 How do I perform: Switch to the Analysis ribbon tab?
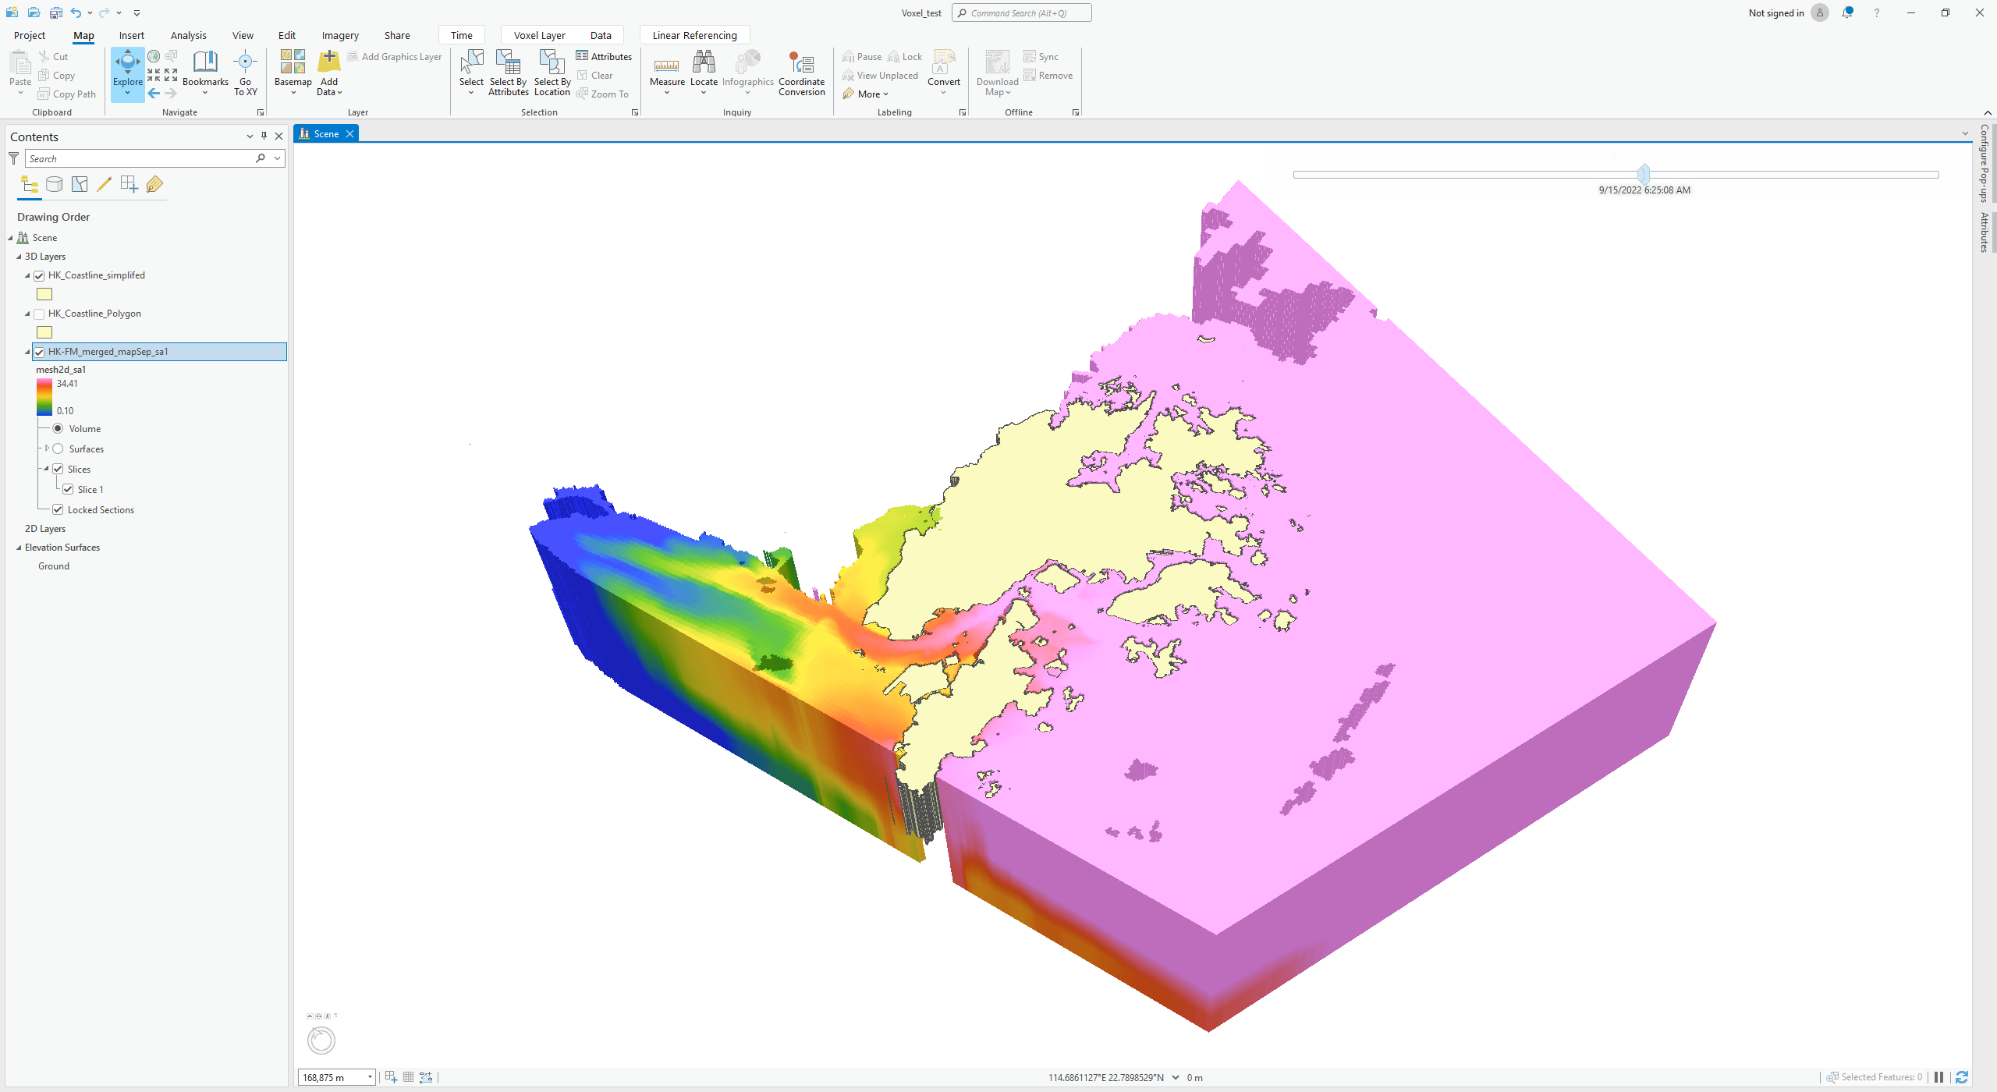[188, 35]
